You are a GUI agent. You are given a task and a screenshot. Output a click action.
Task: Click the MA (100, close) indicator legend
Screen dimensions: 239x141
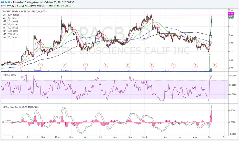[x=11, y=31]
